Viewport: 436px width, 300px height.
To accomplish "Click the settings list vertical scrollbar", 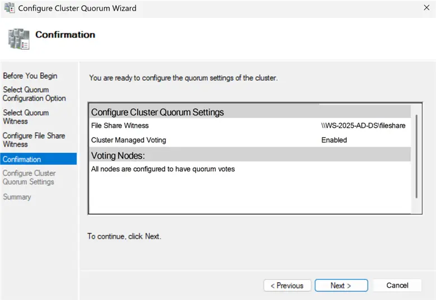I will pyautogui.click(x=416, y=156).
